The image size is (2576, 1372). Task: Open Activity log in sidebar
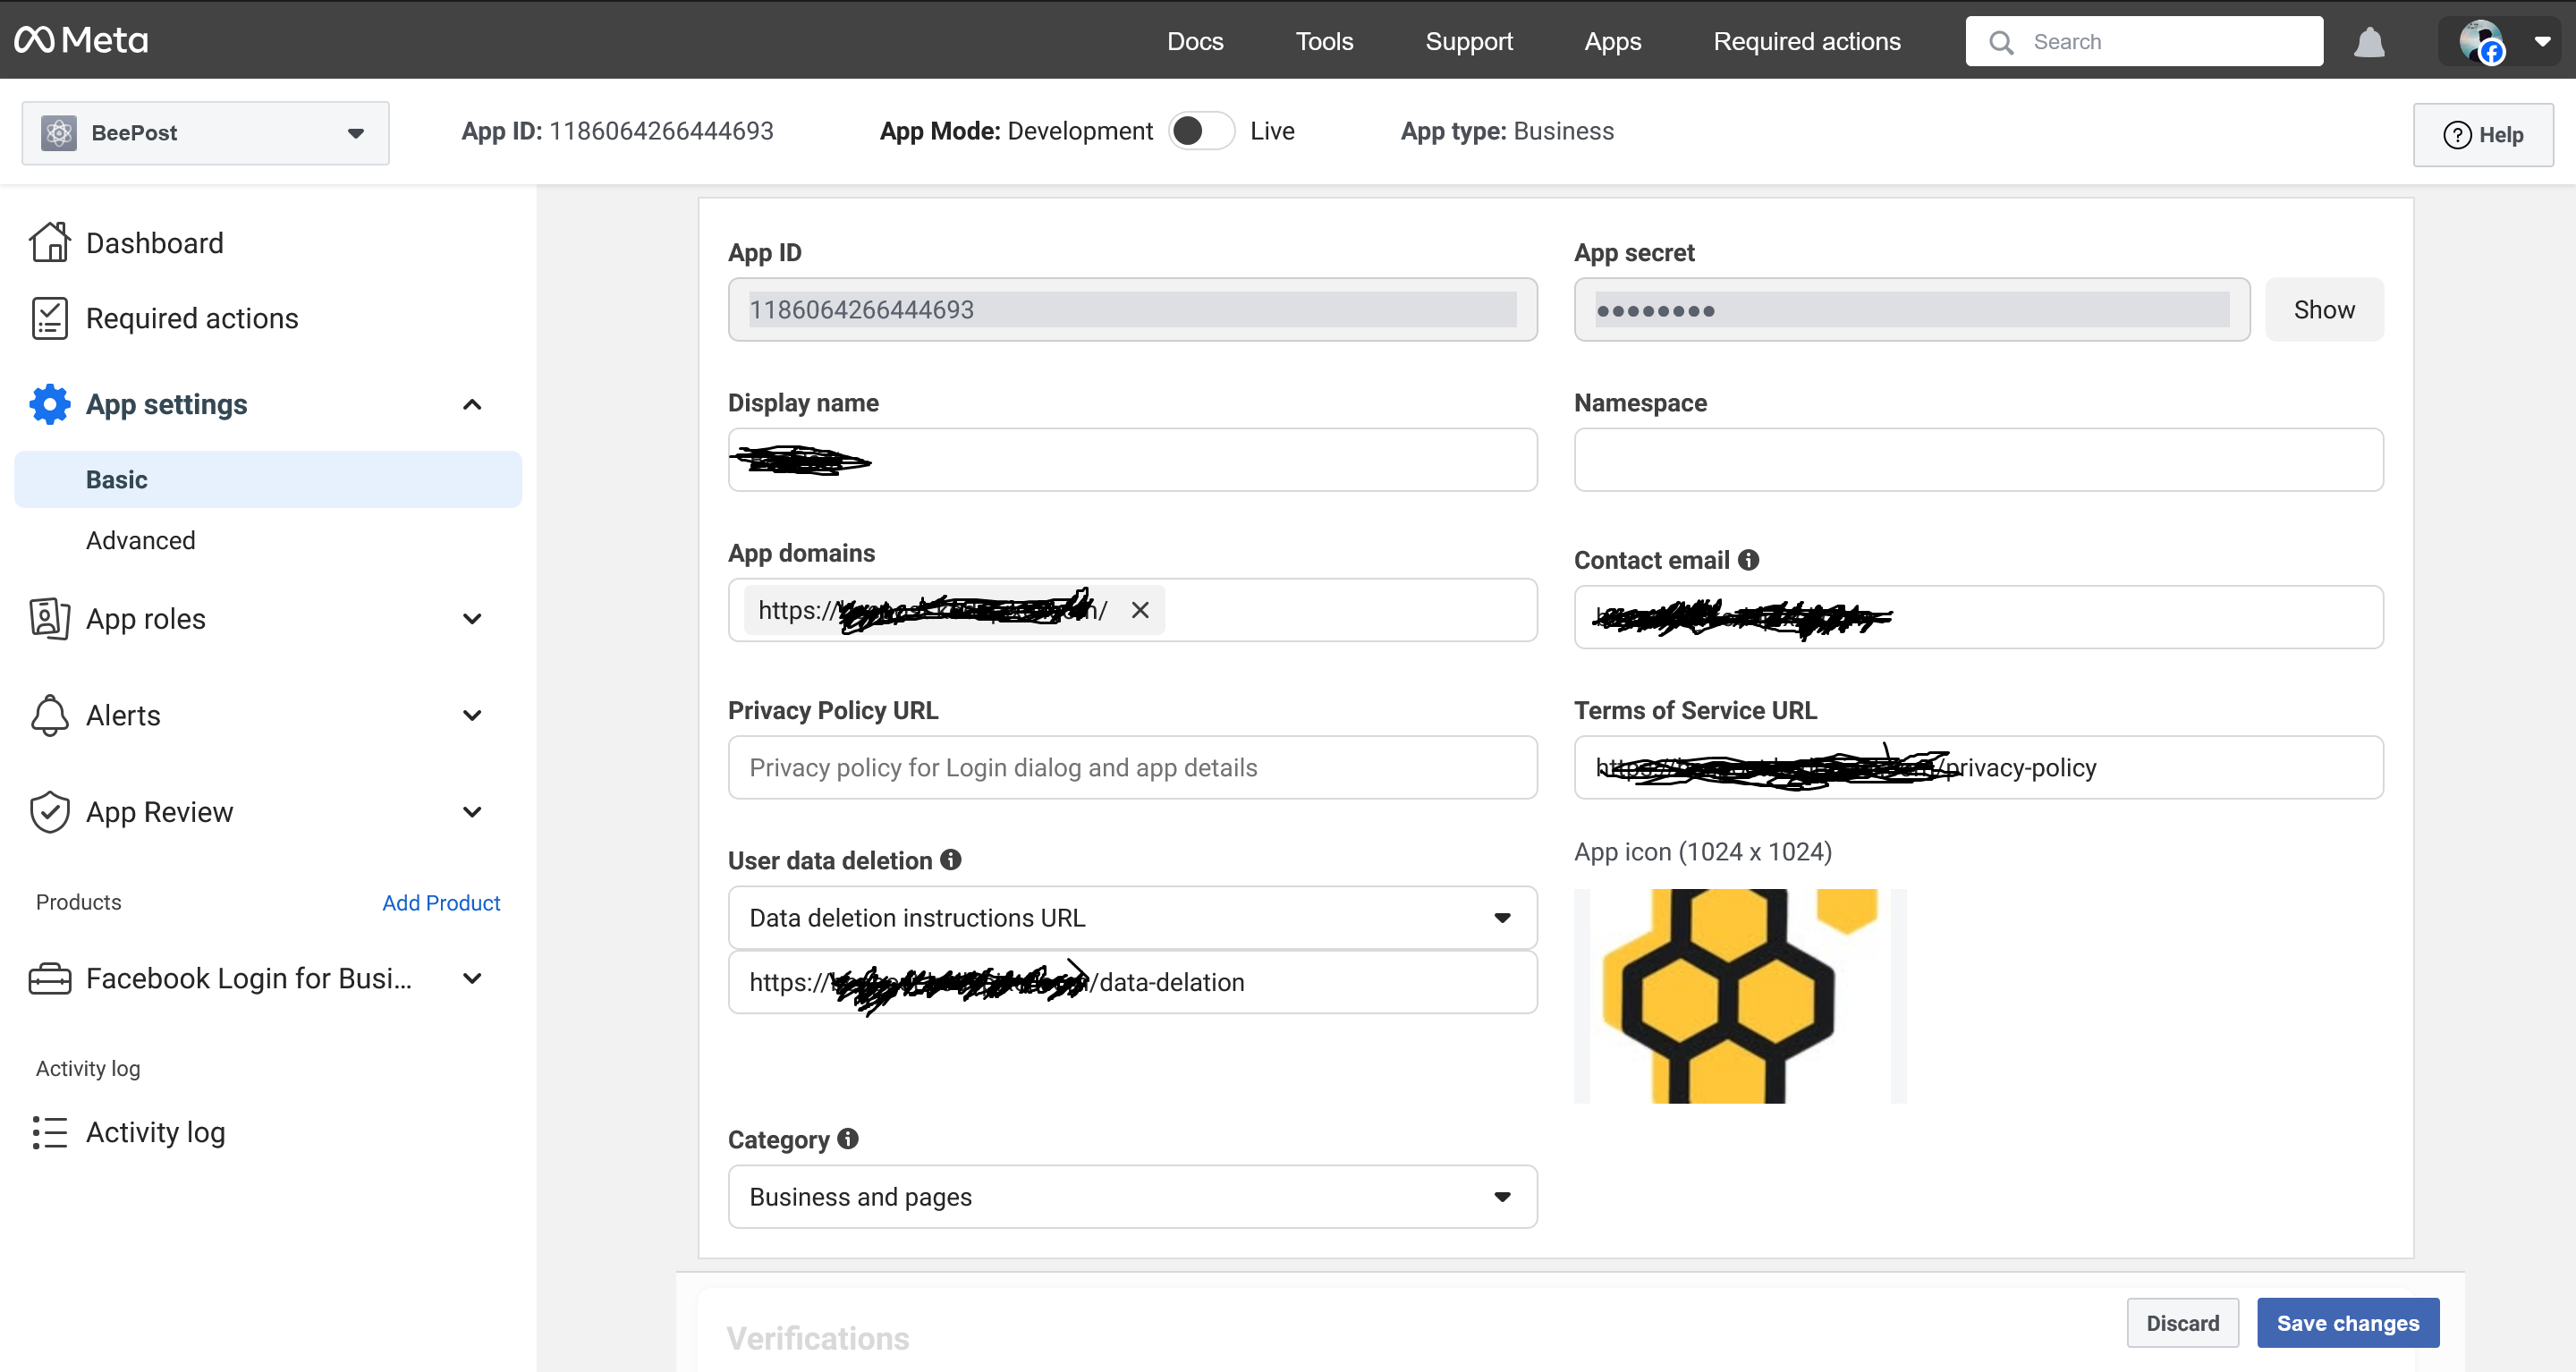[x=156, y=1132]
